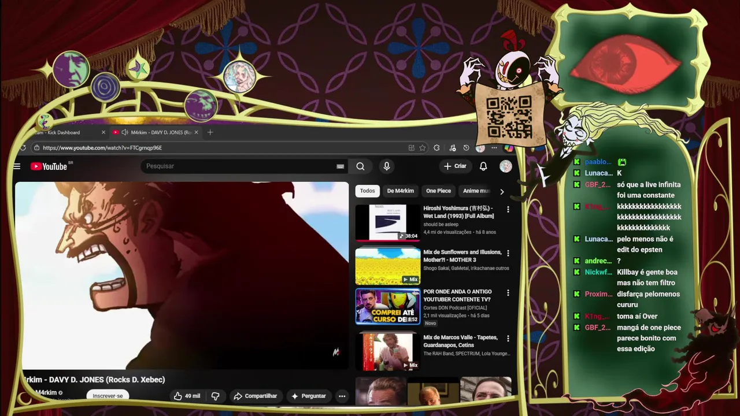Image resolution: width=740 pixels, height=416 pixels.
Task: Switch to M4rkim - DAVY D. JONES tab
Action: 157,132
